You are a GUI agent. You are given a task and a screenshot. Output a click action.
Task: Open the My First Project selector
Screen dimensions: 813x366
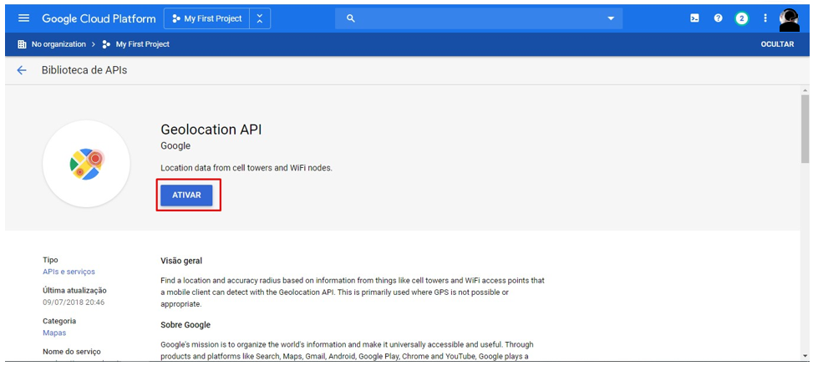click(207, 18)
